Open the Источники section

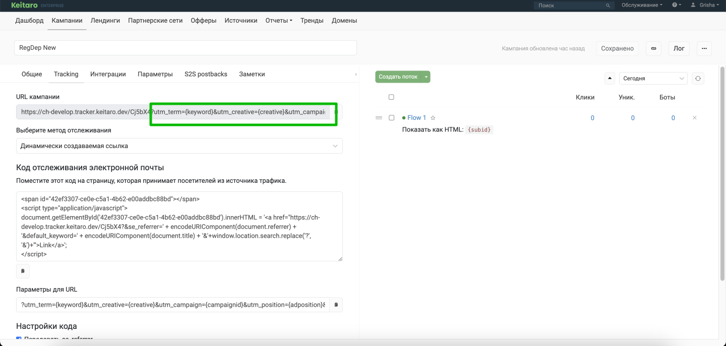241,21
